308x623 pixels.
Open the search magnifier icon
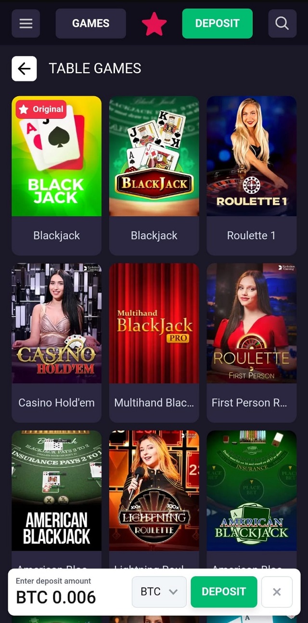click(x=282, y=24)
